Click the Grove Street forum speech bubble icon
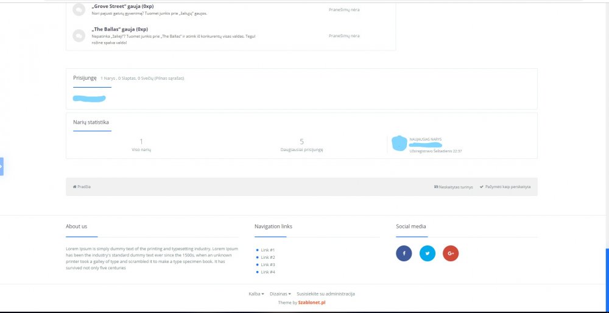The height and width of the screenshot is (313, 609). click(x=79, y=10)
